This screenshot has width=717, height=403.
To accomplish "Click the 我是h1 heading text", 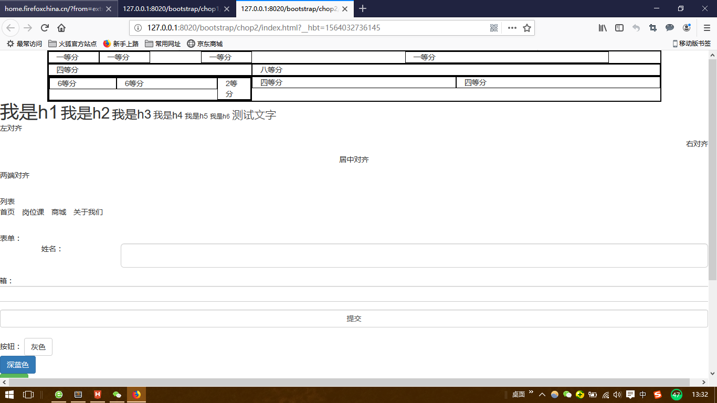I will click(x=28, y=112).
